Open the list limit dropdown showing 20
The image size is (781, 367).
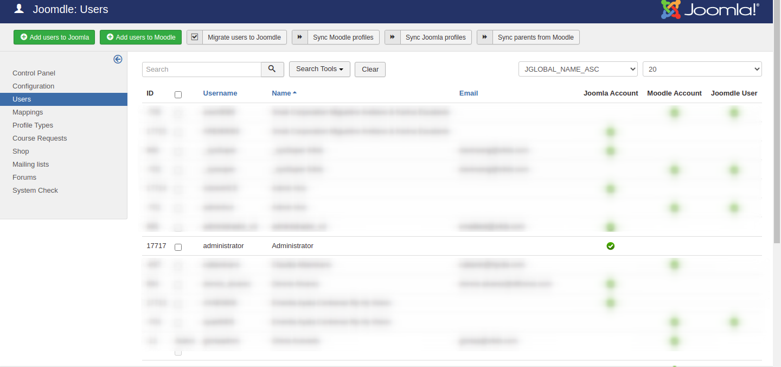[702, 69]
